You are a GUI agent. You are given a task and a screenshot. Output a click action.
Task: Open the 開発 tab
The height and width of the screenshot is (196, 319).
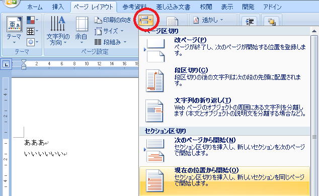click(x=248, y=7)
